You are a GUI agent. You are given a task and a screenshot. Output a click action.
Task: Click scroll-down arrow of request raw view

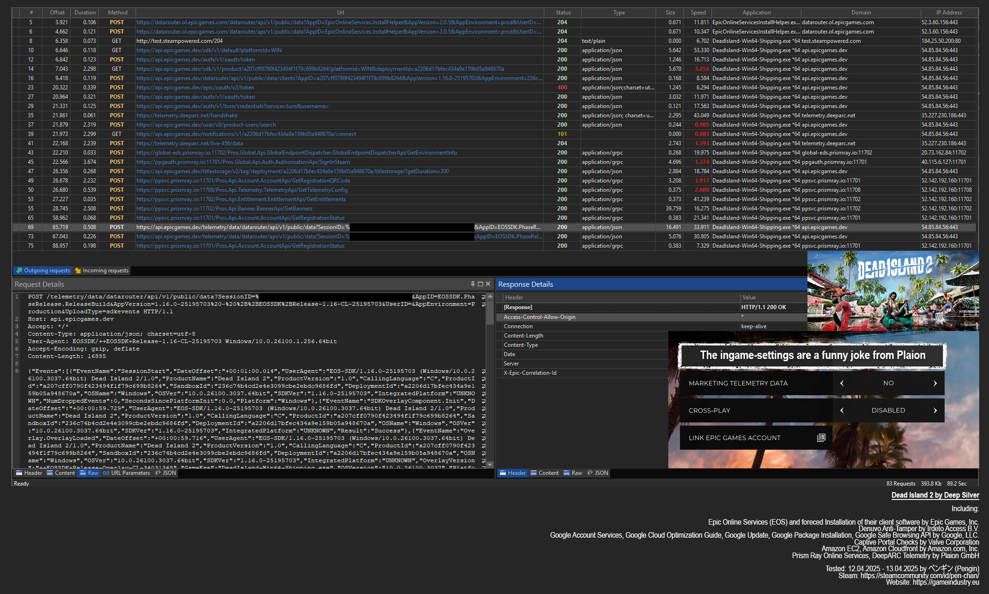coord(490,465)
